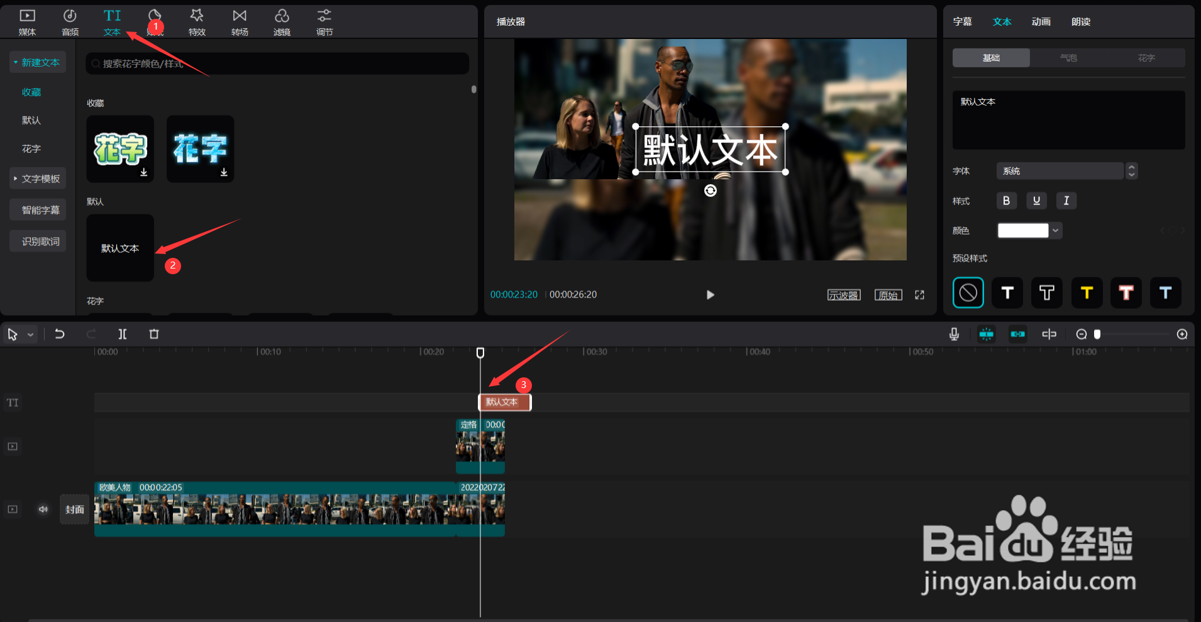1201x622 pixels.
Task: Collapse the 新建文本 section
Action: [38, 62]
